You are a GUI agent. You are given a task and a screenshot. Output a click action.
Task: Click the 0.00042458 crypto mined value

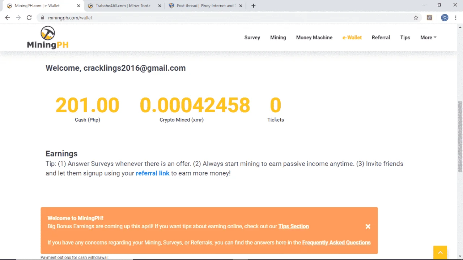click(195, 105)
